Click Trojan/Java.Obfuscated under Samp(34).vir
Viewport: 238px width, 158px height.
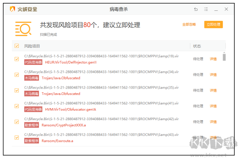click(61, 78)
